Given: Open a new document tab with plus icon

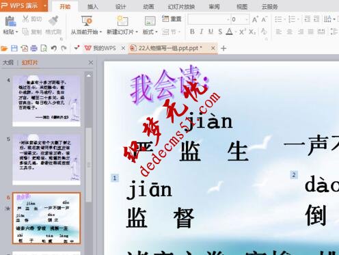Looking at the screenshot, I should (x=223, y=49).
